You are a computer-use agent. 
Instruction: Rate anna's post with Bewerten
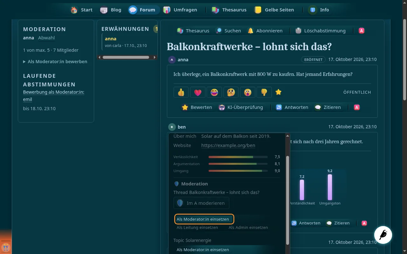(197, 107)
